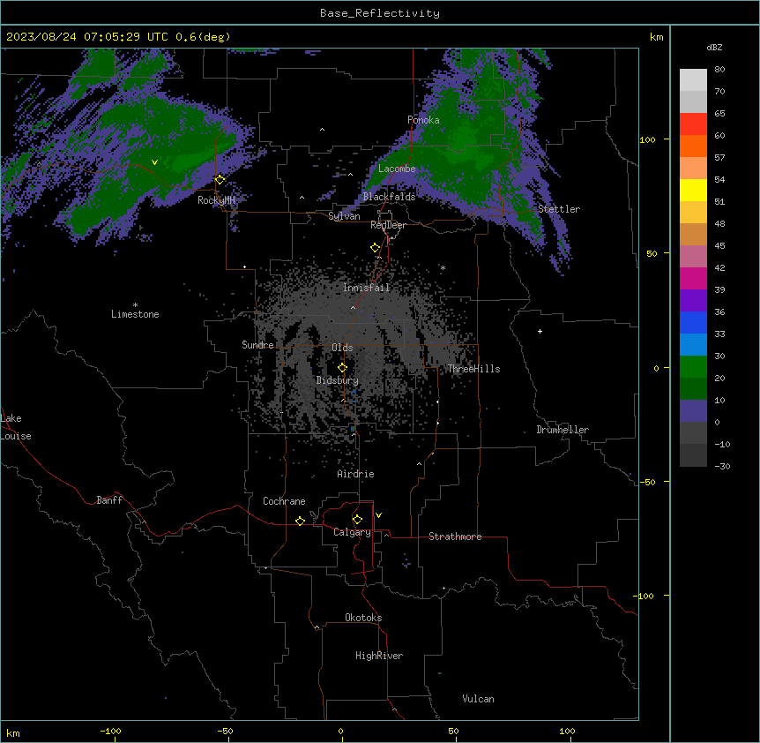Select the Cochrane town label
760x743 pixels.
coord(284,501)
